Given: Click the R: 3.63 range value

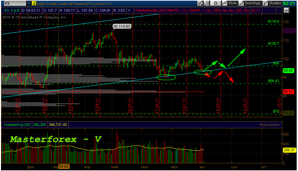Looking at the screenshot, I should tap(119, 10).
